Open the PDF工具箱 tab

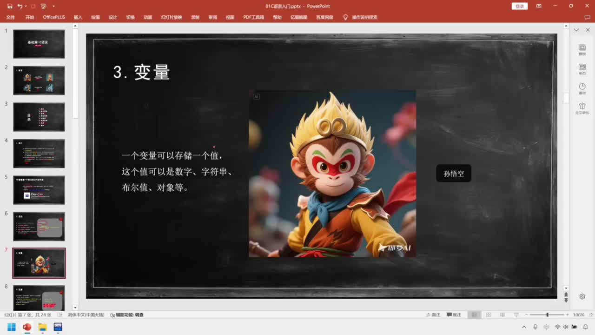(254, 17)
